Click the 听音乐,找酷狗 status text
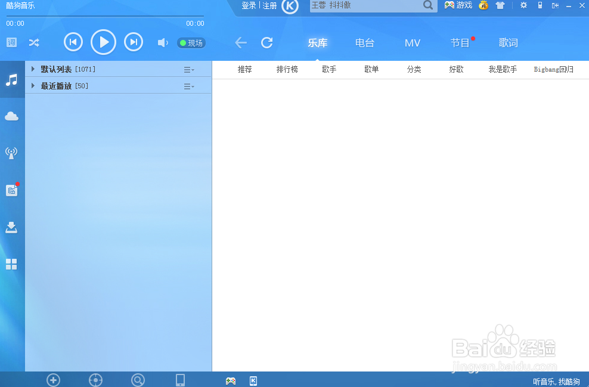The image size is (589, 387). click(556, 382)
